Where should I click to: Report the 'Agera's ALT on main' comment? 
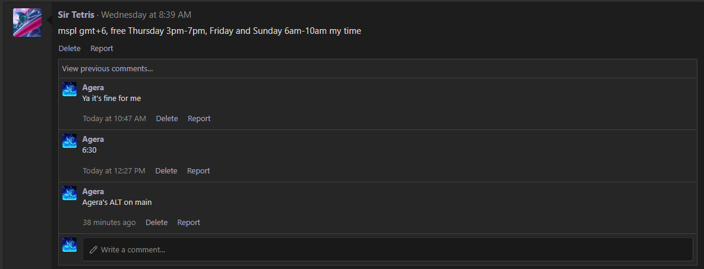(x=189, y=222)
